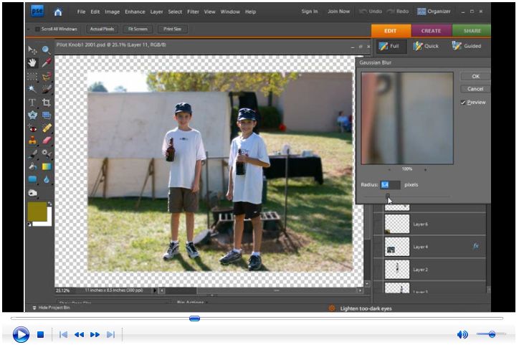
Task: Click the Actual Pixels button
Action: 102,29
